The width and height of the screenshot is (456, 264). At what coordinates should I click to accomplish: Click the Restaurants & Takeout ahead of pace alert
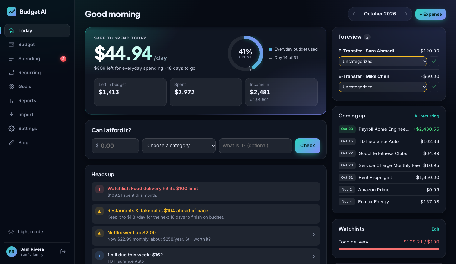tap(206, 214)
